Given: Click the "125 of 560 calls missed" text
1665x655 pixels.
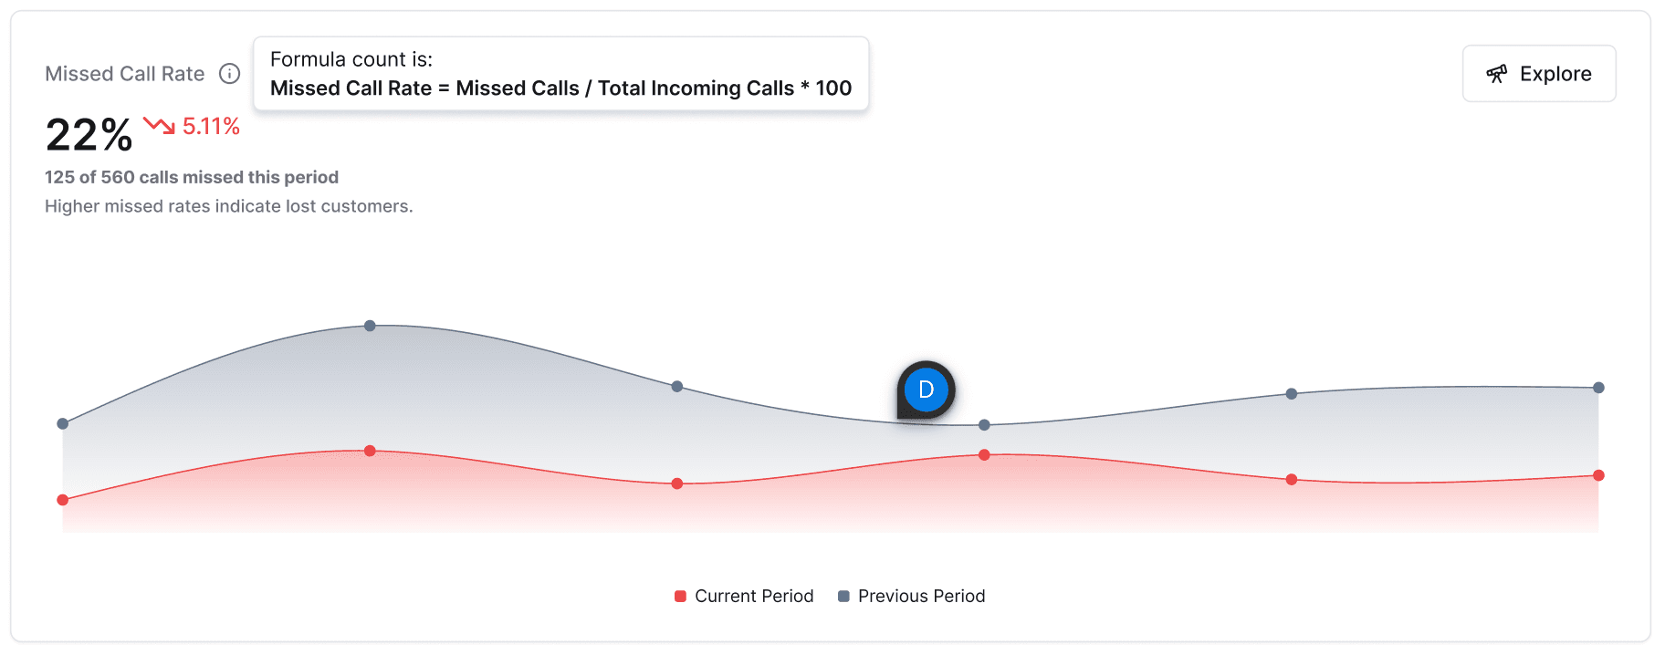Looking at the screenshot, I should [x=192, y=177].
